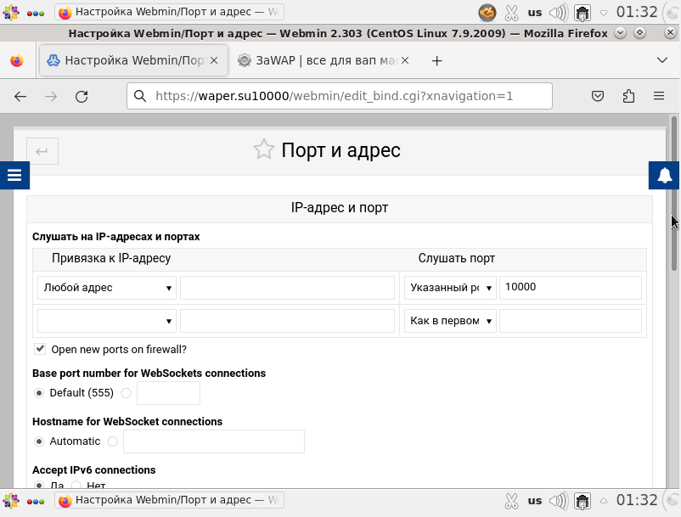Open the Firefox extensions puzzle icon
Image resolution: width=681 pixels, height=517 pixels.
[x=628, y=96]
